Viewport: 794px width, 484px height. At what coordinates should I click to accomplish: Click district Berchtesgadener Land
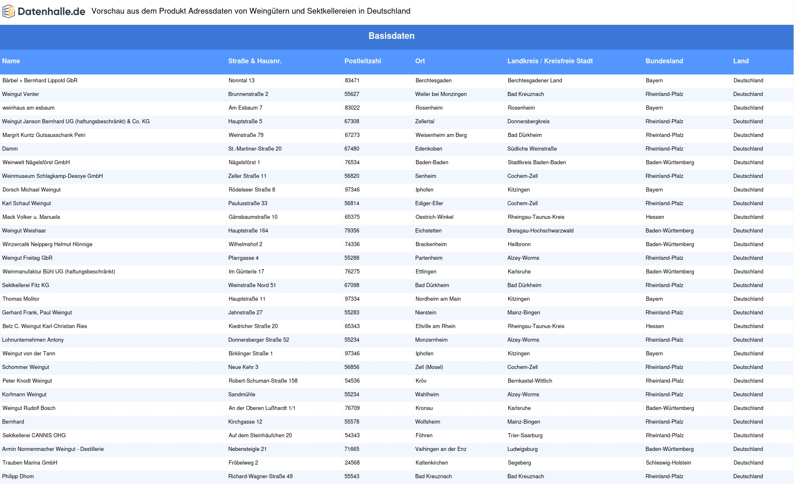pyautogui.click(x=535, y=81)
